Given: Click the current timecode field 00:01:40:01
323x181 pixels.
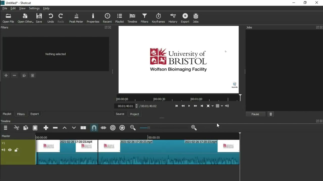Looking at the screenshot, I should [125, 106].
